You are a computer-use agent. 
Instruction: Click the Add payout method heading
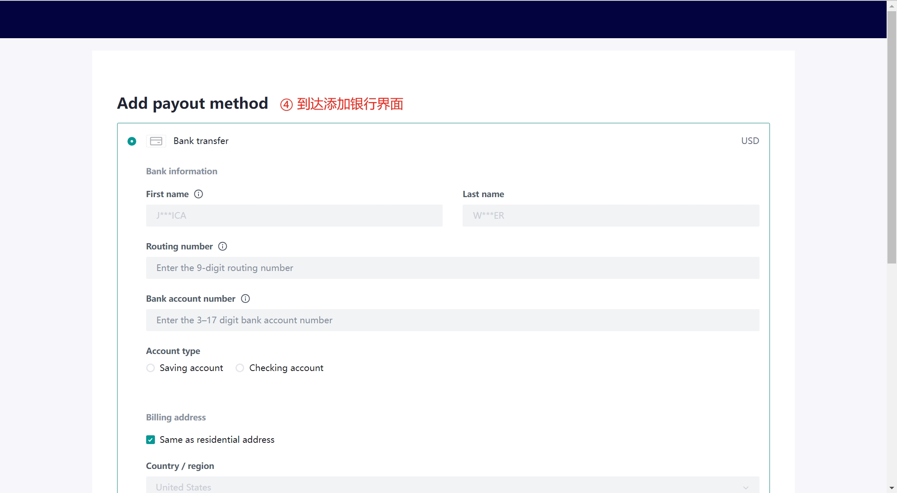193,103
